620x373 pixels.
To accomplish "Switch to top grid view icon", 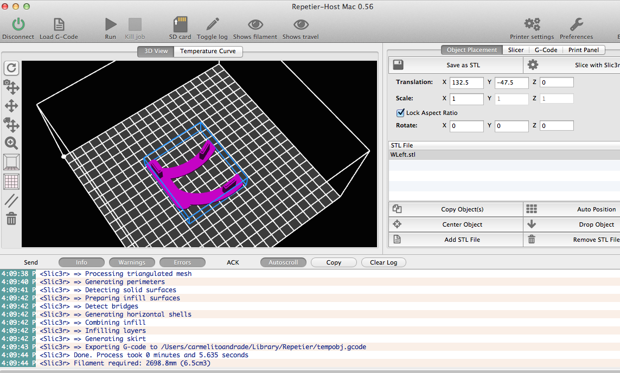I will [x=11, y=182].
